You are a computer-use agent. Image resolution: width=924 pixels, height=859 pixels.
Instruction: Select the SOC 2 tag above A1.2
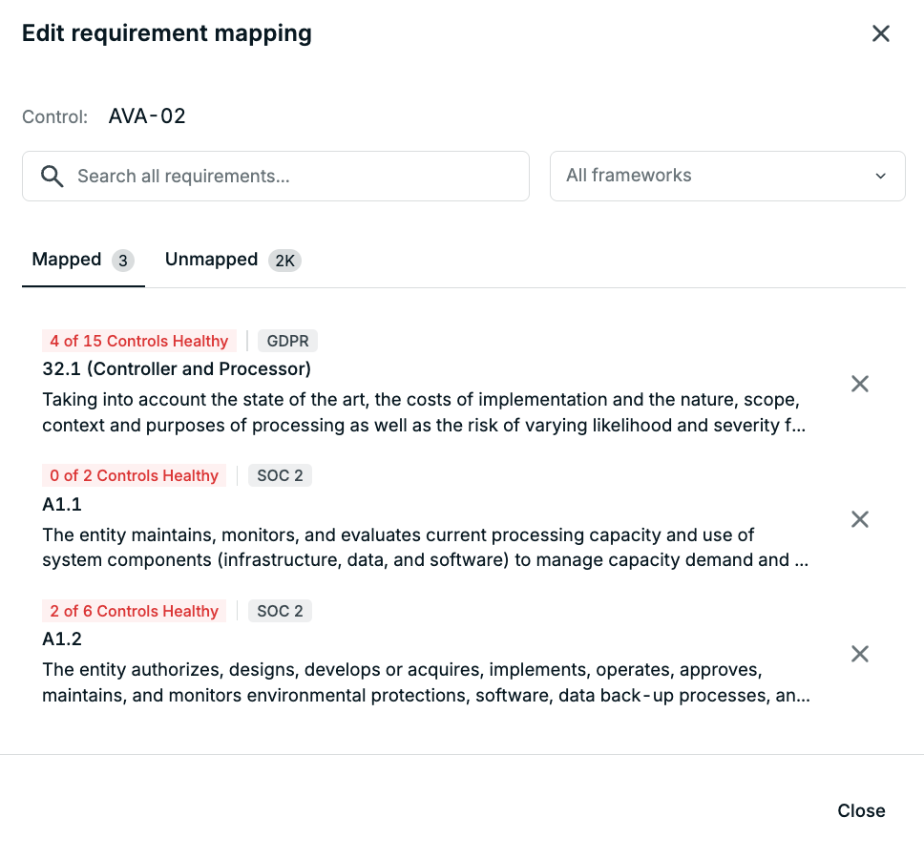tap(280, 611)
